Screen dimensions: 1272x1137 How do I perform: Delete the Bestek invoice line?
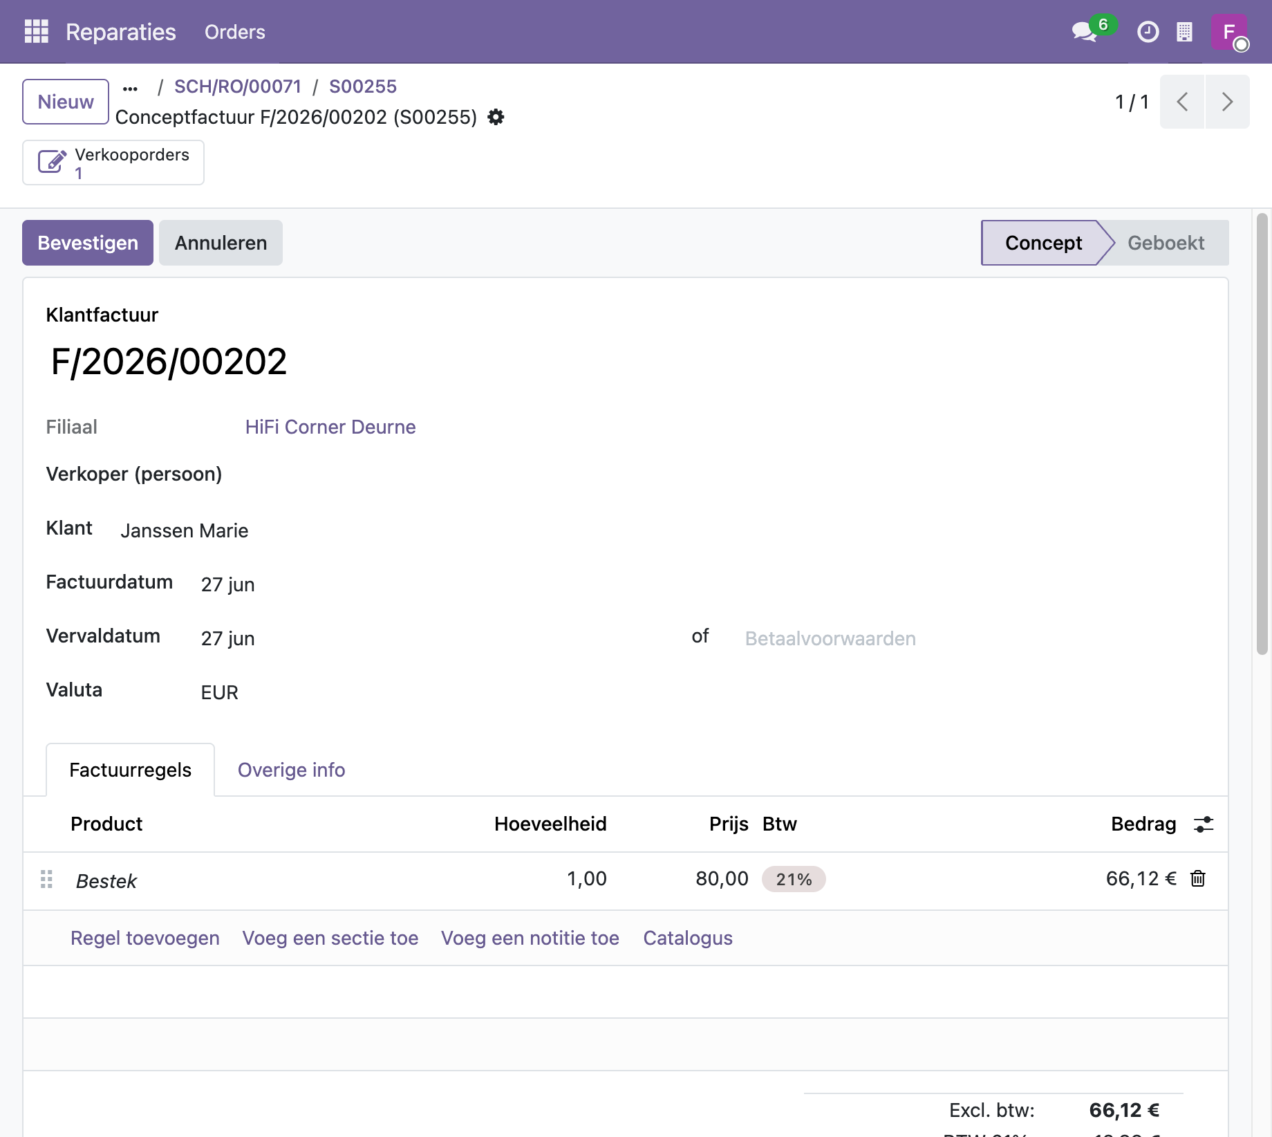[1198, 879]
